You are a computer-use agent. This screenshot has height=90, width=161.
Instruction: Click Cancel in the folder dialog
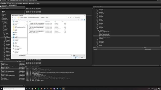point(82,57)
